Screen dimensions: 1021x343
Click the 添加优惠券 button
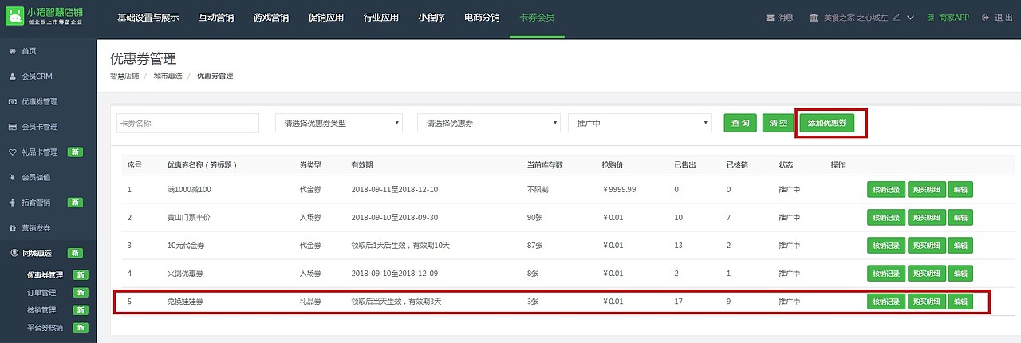(x=827, y=124)
